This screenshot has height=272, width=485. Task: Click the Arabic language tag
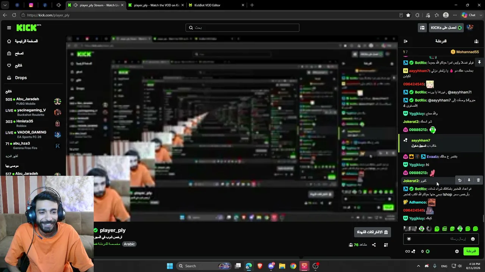(x=129, y=244)
